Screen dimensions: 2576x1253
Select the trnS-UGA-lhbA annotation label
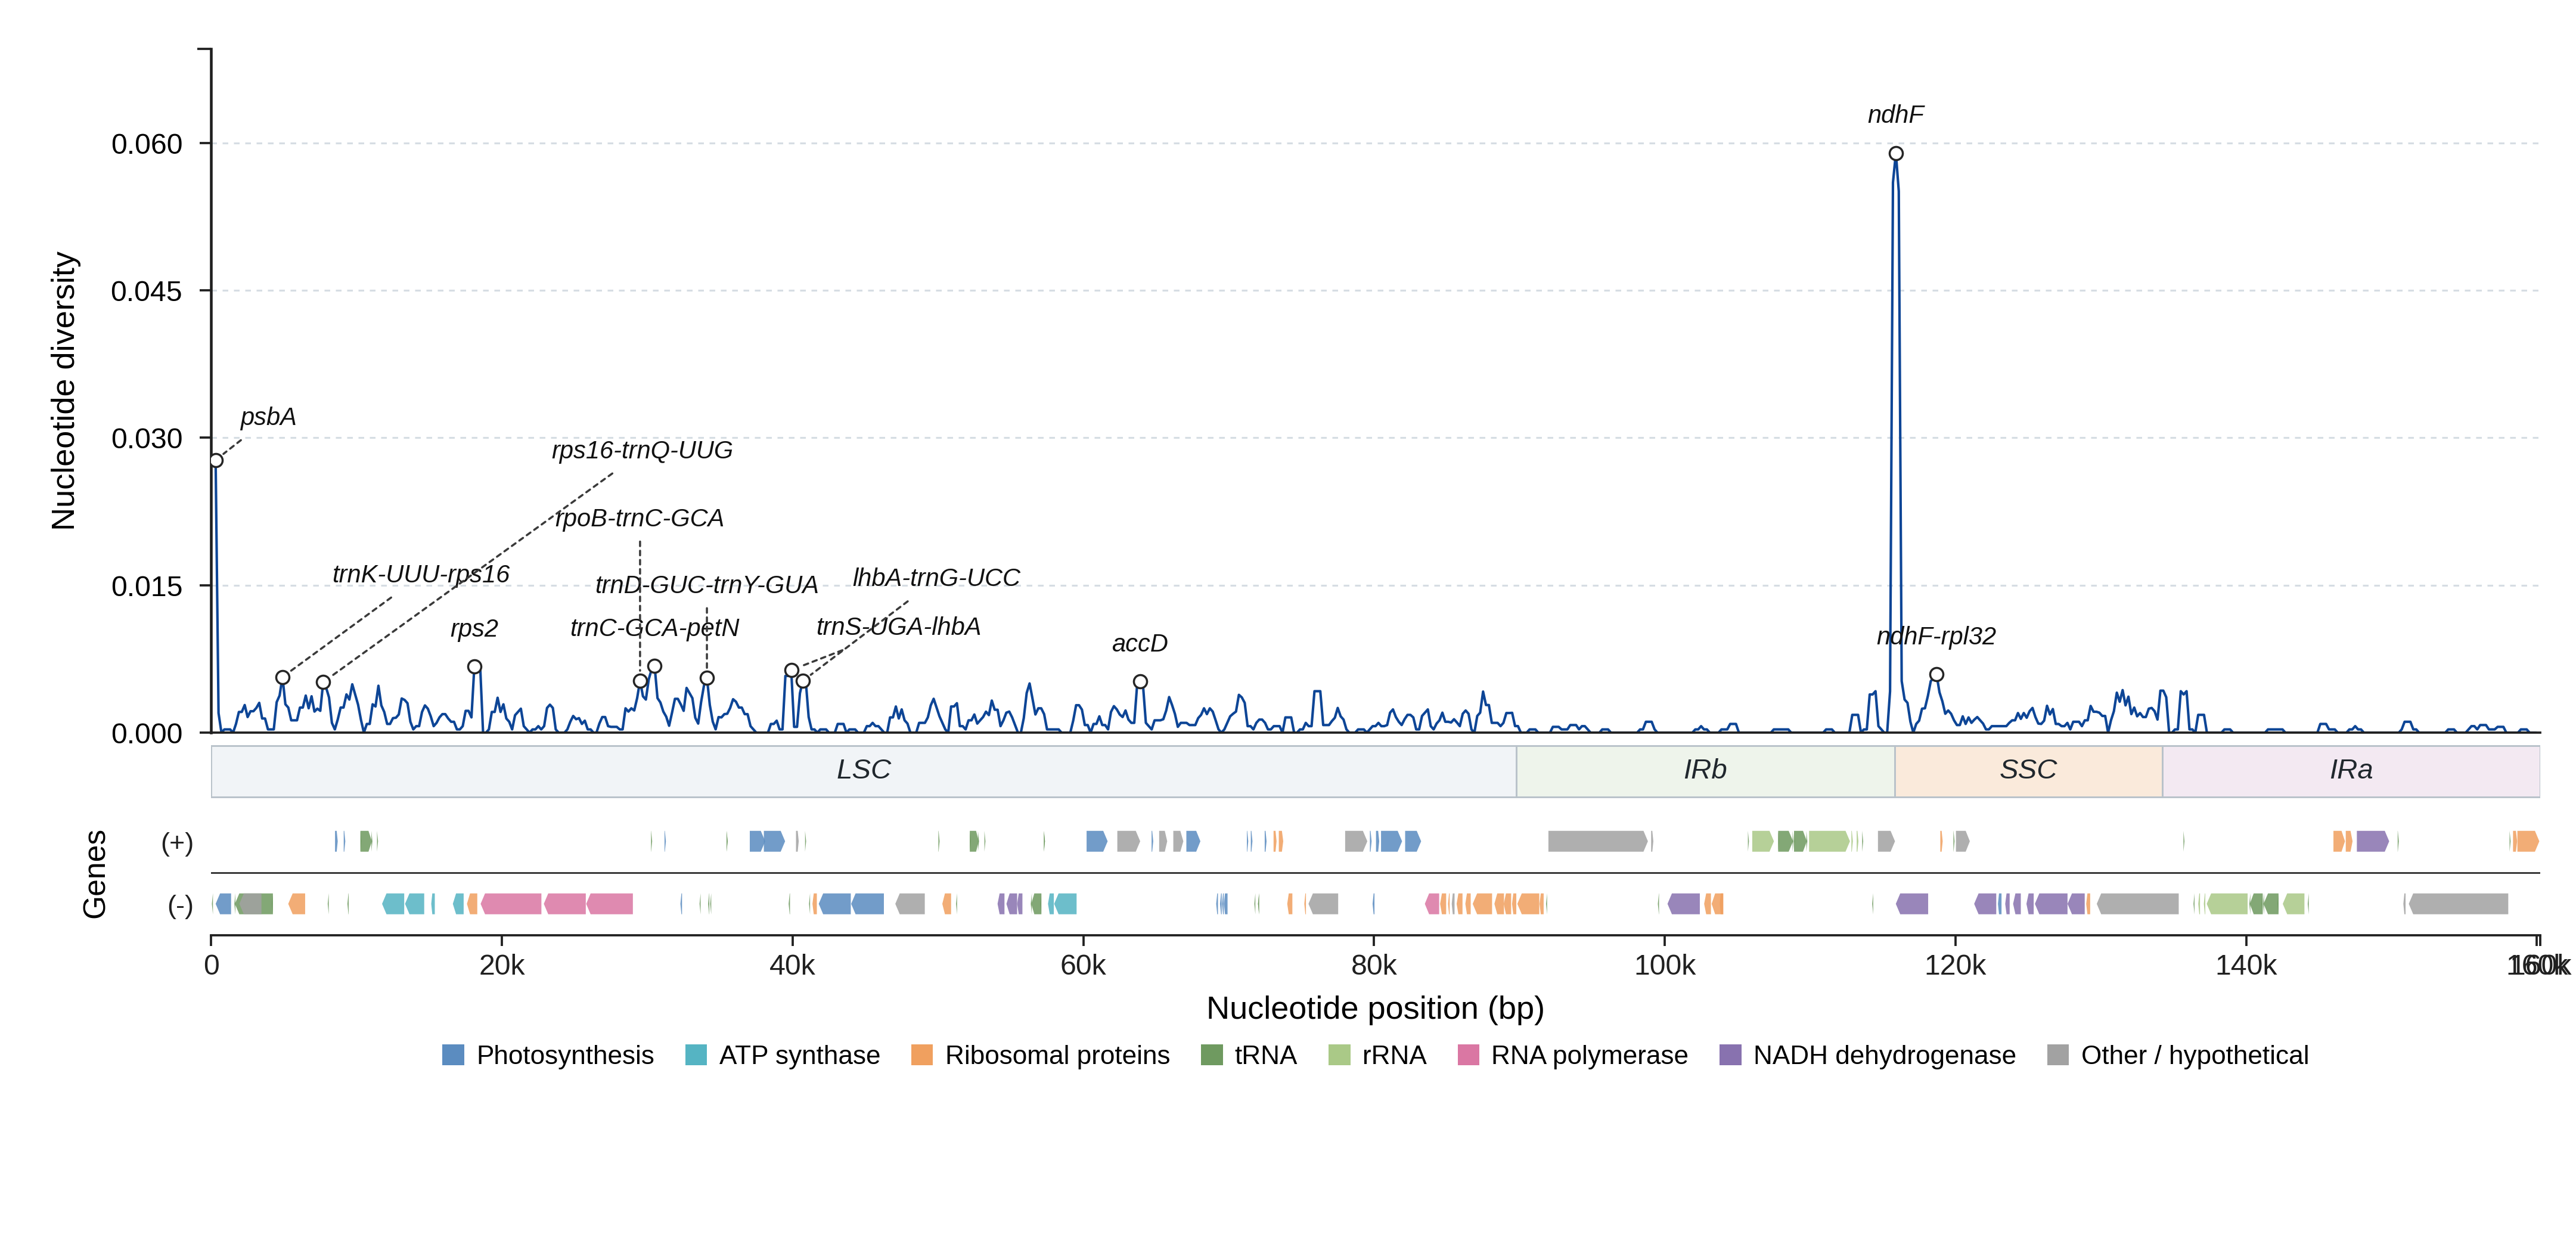(x=898, y=627)
